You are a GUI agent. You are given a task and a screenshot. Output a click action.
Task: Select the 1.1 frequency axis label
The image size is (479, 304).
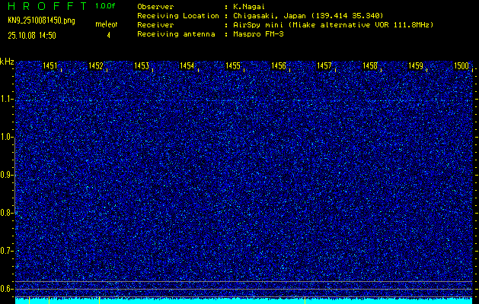[x=7, y=99]
